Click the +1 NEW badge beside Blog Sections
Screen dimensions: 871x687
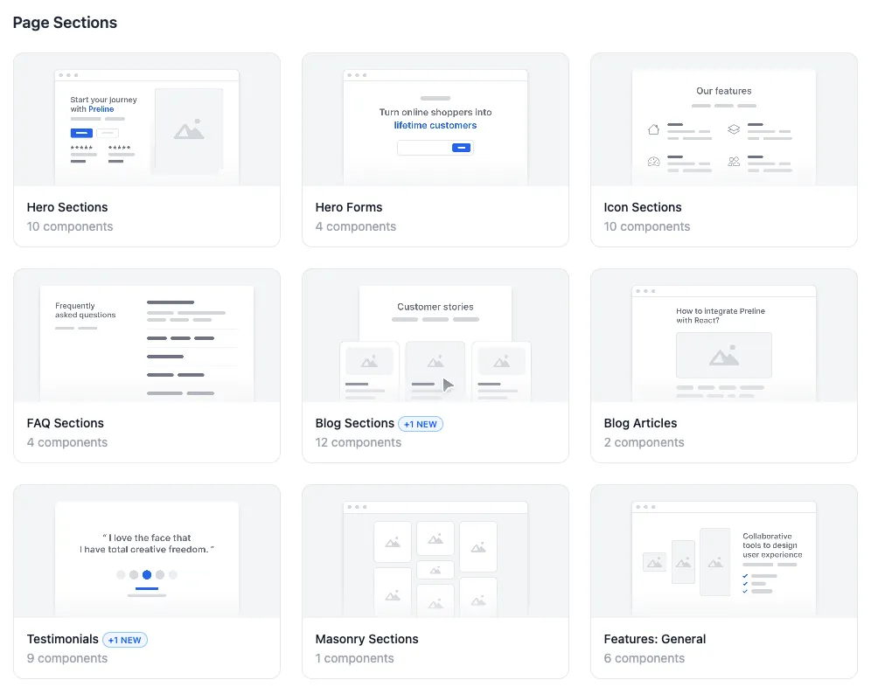pos(421,424)
